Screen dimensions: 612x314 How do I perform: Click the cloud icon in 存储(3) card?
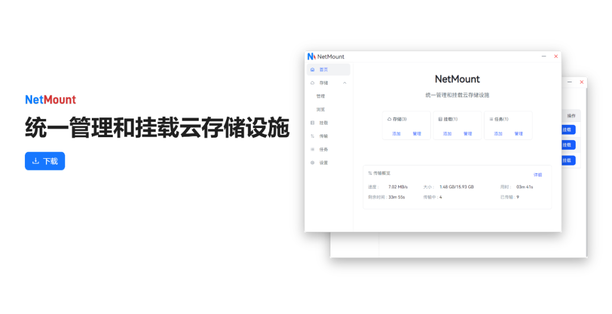389,119
